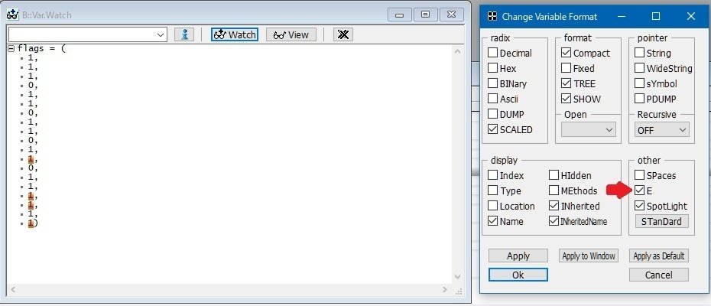Open the variable name combo box dropdown
The image size is (711, 306).
point(161,34)
